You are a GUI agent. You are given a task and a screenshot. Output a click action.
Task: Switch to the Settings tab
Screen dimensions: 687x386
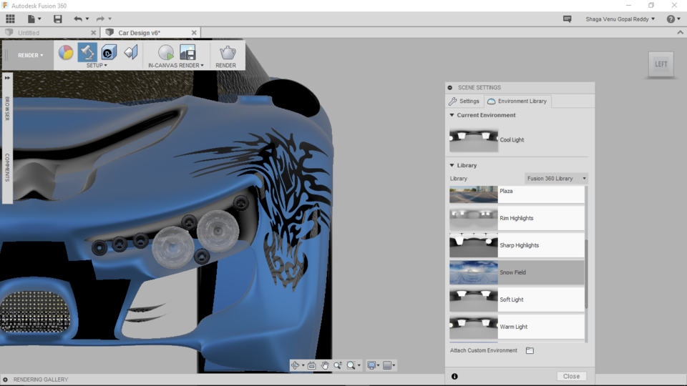(x=464, y=101)
